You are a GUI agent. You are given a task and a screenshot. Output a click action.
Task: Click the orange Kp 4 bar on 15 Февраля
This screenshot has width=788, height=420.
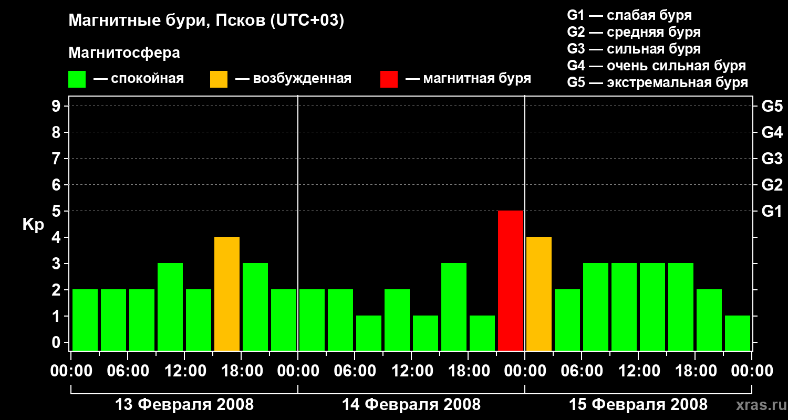(539, 293)
